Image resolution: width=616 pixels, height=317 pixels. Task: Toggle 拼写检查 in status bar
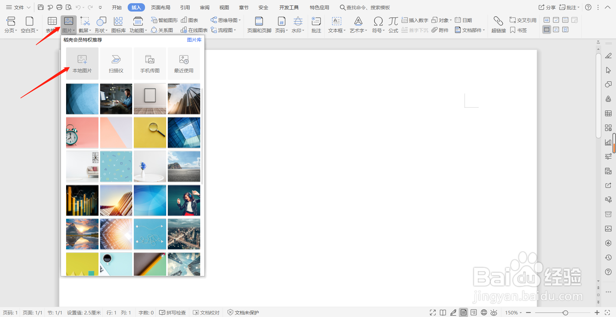click(x=173, y=313)
